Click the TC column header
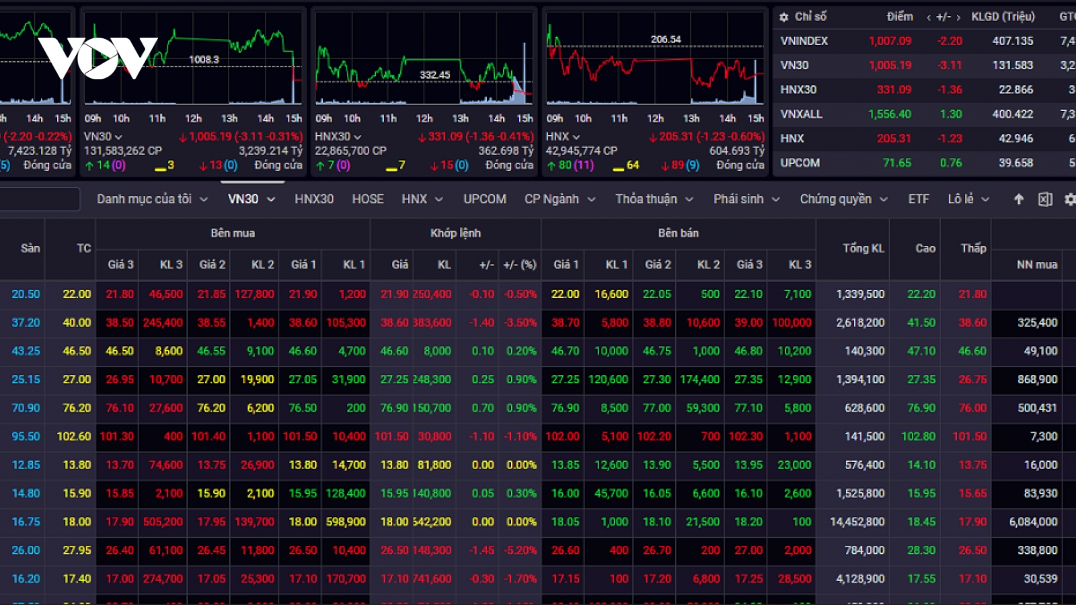The image size is (1076, 605). 84,249
